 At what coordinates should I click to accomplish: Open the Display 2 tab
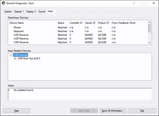(31, 11)
